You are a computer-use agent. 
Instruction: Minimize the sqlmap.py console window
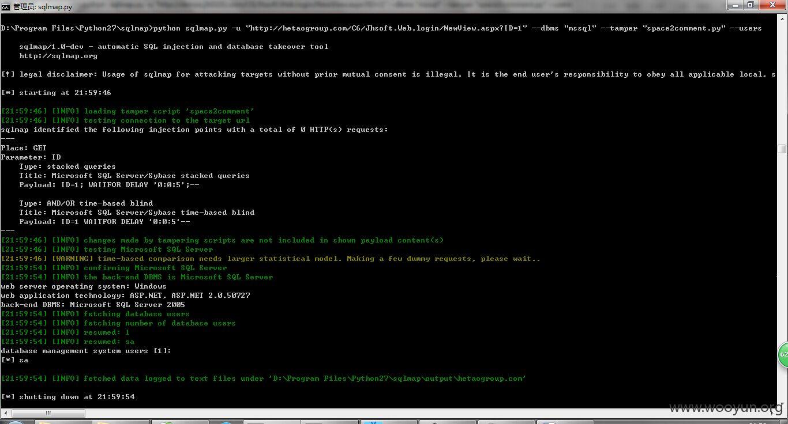point(734,5)
